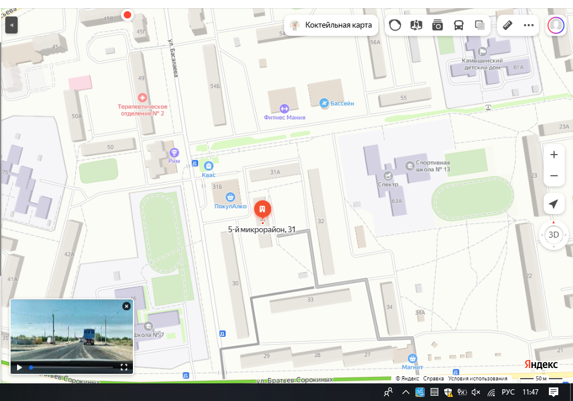This screenshot has height=401, width=573.
Task: Zoom out with the minus button
Action: click(554, 176)
